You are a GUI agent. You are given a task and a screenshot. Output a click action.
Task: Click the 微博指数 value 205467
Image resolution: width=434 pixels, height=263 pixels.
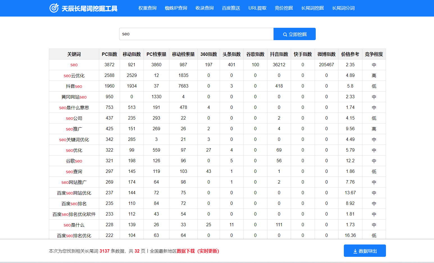[326, 65]
